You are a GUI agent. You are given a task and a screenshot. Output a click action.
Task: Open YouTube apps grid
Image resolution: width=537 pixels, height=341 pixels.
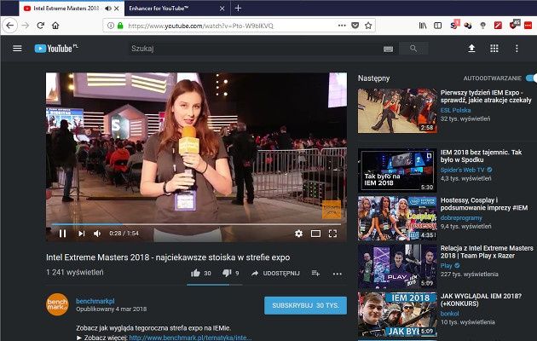coord(494,49)
